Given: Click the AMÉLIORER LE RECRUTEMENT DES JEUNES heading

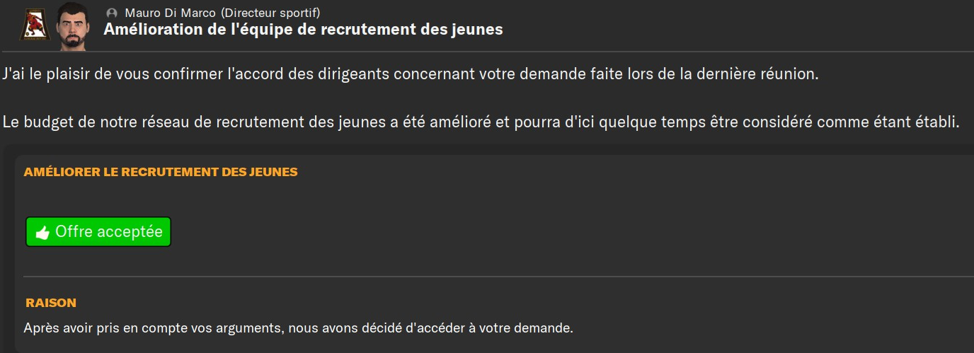Looking at the screenshot, I should [x=161, y=172].
